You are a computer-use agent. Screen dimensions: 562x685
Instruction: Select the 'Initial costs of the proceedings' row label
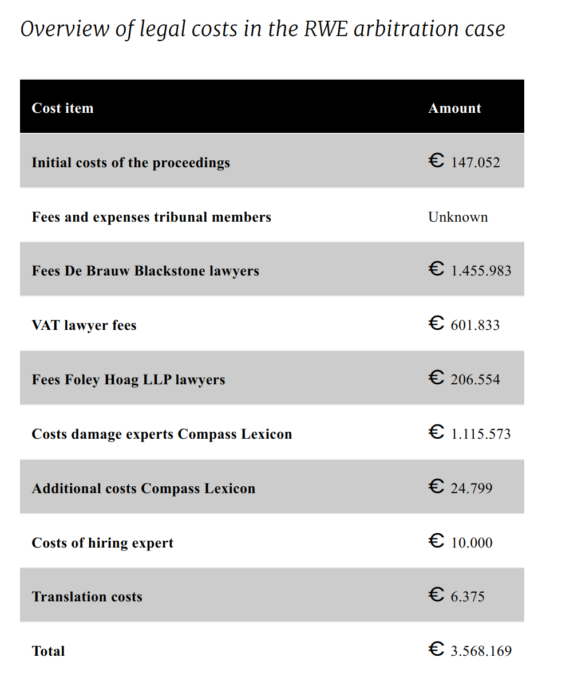pyautogui.click(x=130, y=163)
